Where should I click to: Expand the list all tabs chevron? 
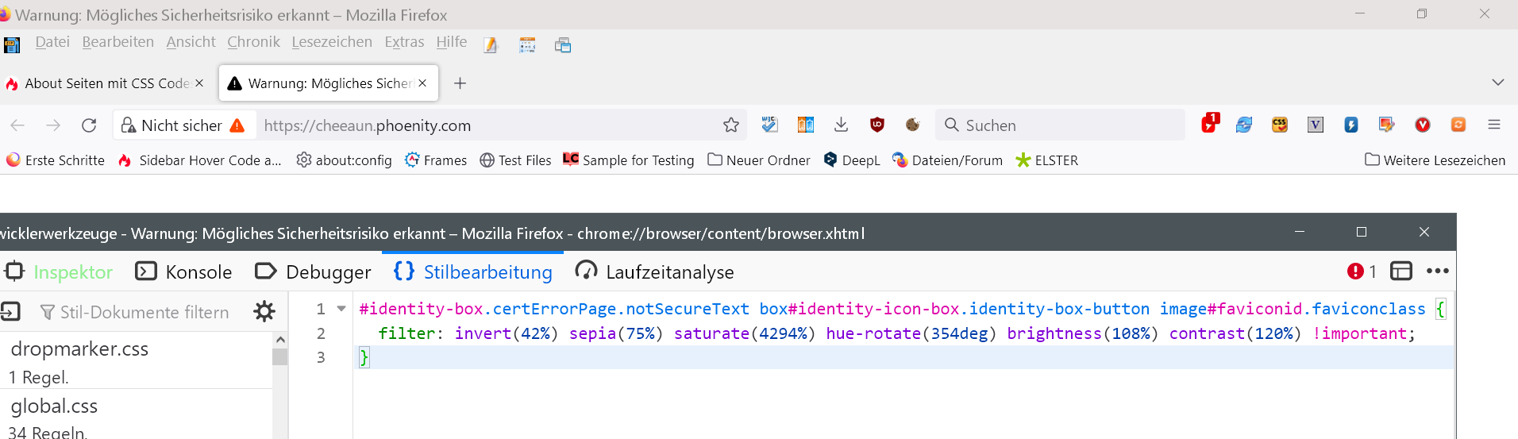1497,83
